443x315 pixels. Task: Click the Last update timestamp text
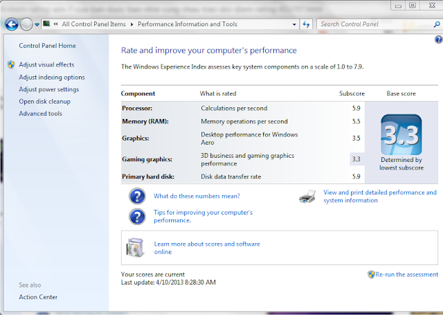point(168,282)
